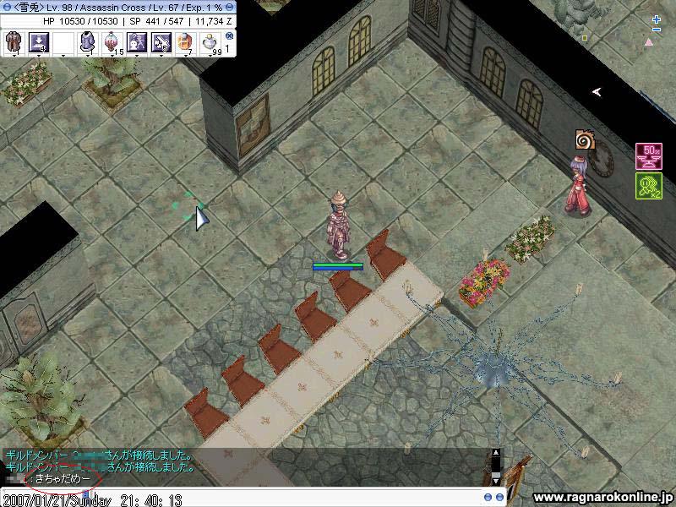Activate the down-arrow skill with level 4

coord(38,42)
